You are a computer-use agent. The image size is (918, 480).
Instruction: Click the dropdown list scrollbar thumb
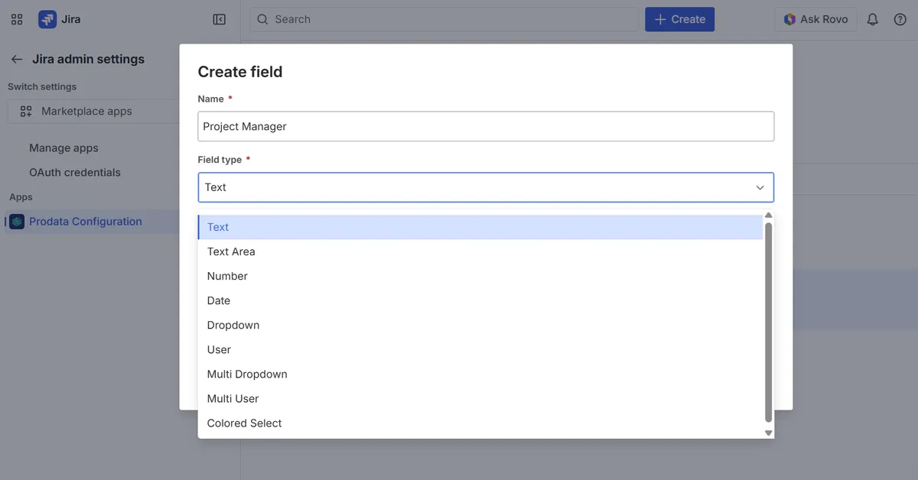pyautogui.click(x=769, y=322)
